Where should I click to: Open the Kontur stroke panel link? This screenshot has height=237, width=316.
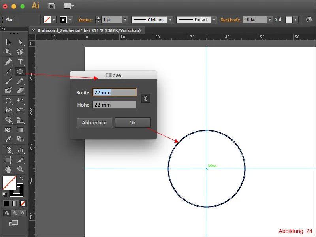tap(85, 20)
